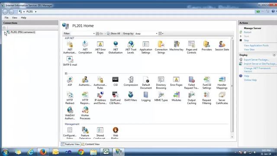This screenshot has height=156, width=277.
Task: Open Pages and Controls feature
Action: click(191, 47)
